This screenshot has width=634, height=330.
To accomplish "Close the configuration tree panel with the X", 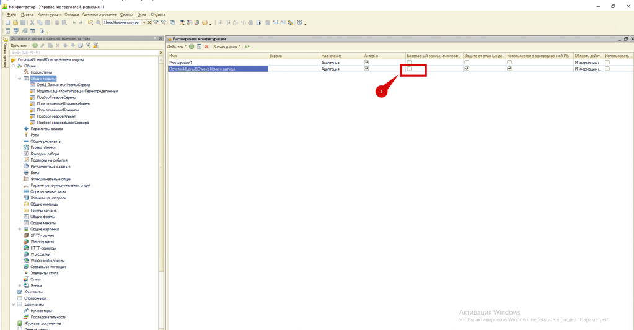I will pyautogui.click(x=161, y=38).
